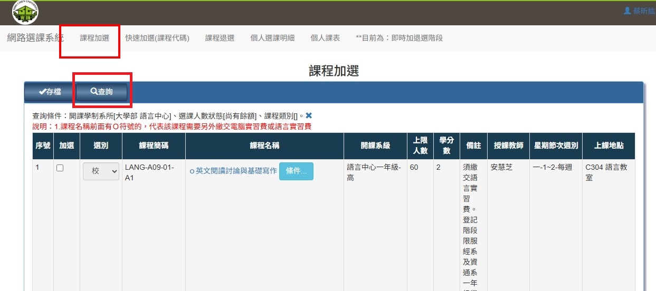The width and height of the screenshot is (656, 291).
Task: Click the university logo icon
Action: (25, 13)
